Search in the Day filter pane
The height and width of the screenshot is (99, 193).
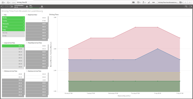[3, 15]
